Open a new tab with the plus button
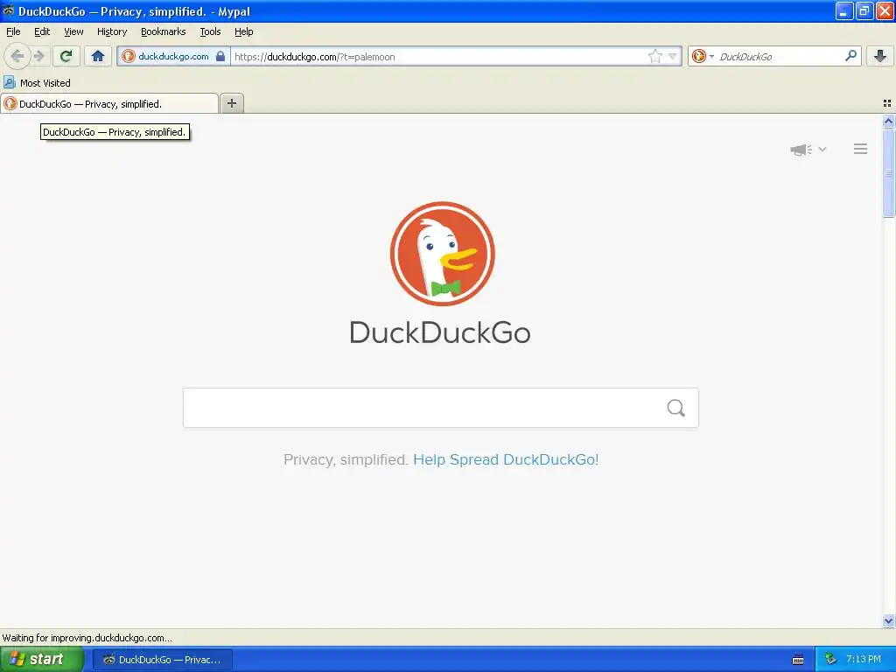The height and width of the screenshot is (672, 896). (x=231, y=103)
